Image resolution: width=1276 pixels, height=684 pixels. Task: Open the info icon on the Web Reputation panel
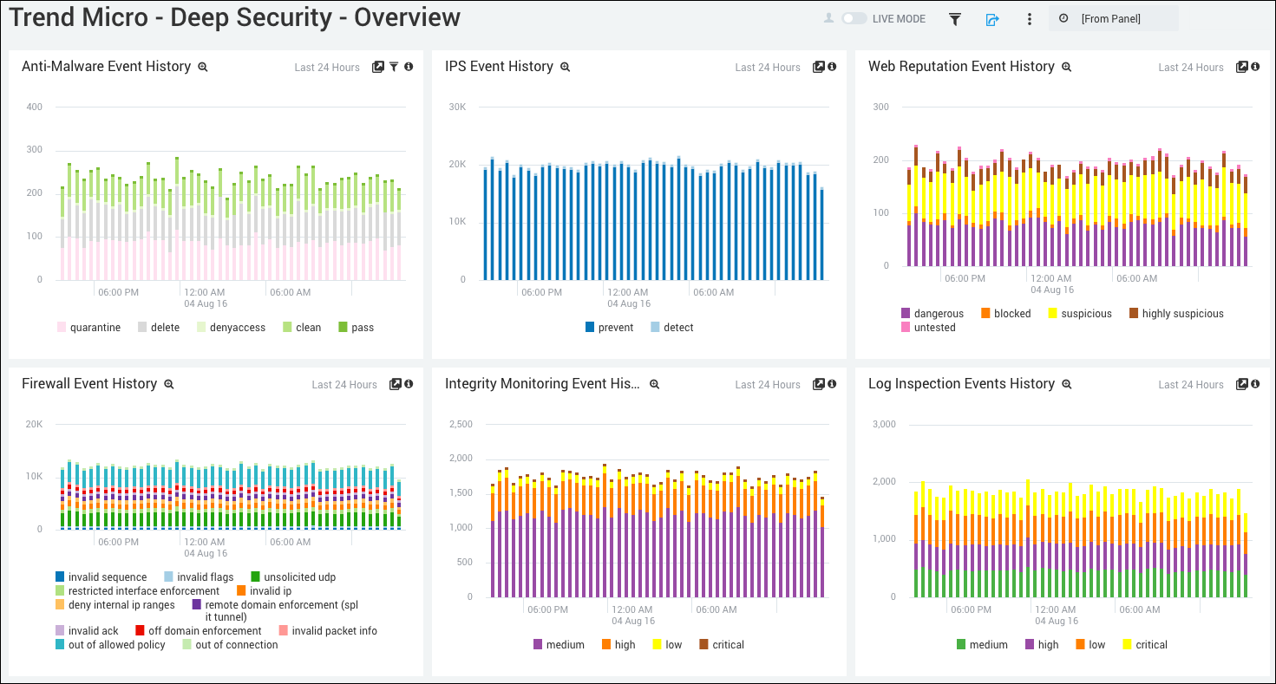(x=1256, y=67)
